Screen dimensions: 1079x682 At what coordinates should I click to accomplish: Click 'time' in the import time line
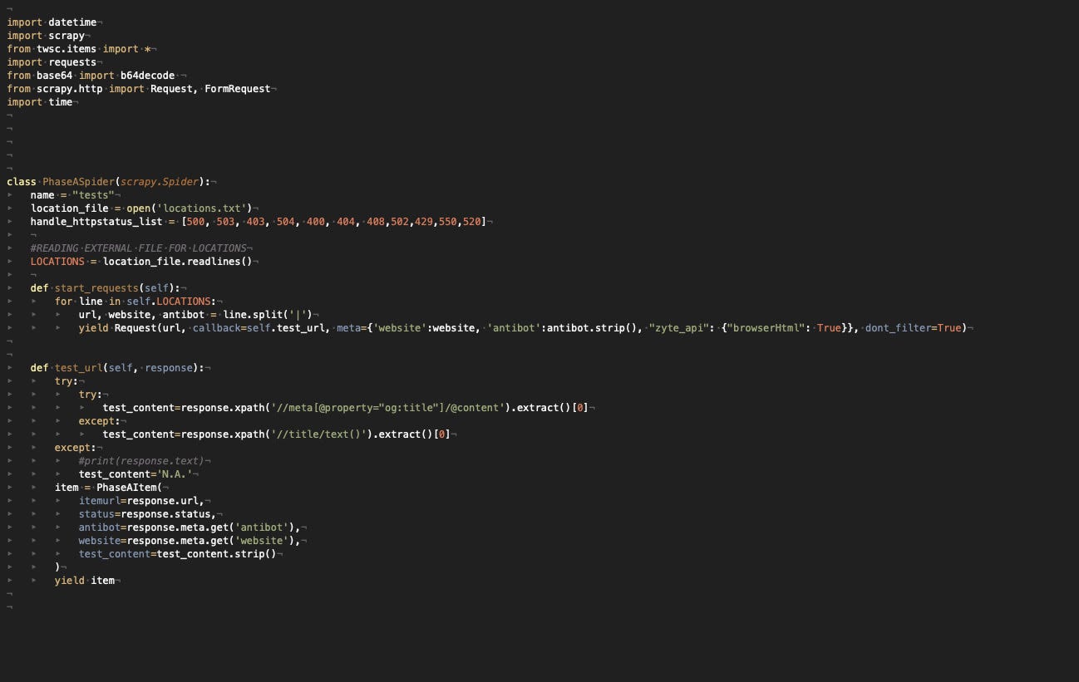point(61,102)
